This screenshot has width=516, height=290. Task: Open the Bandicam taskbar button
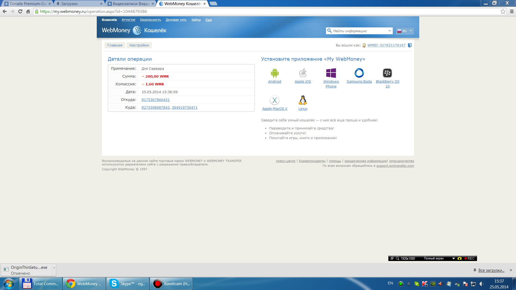click(171, 284)
